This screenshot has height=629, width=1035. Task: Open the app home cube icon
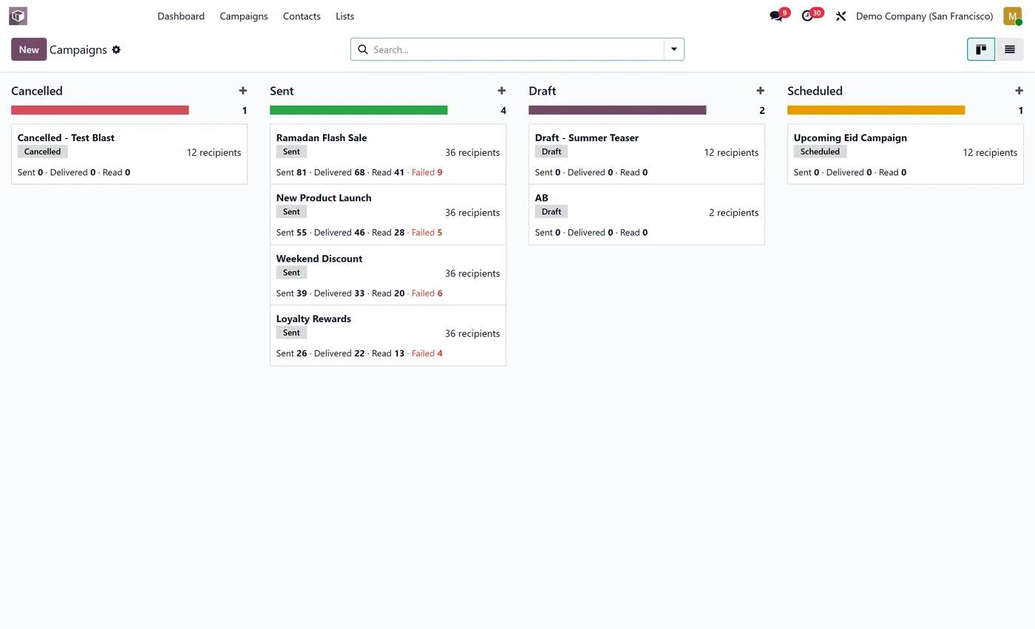coord(18,16)
